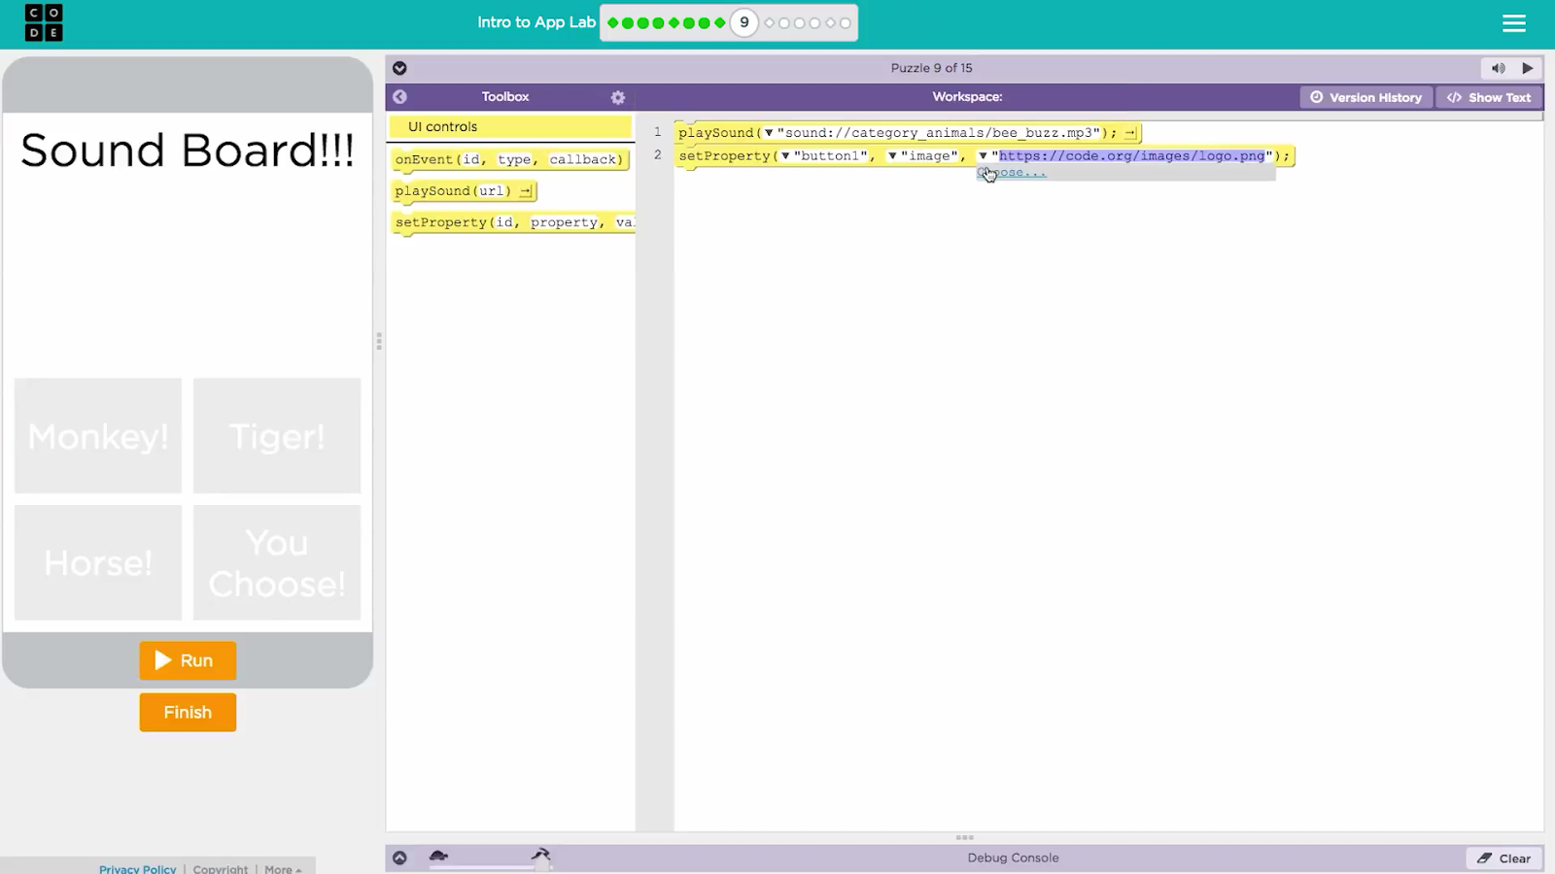Click the rabbit fast speed icon
1555x874 pixels.
(x=541, y=855)
